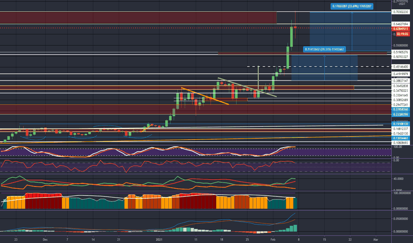Select the red dotted current price line
413x243 pixels.
pos(195,27)
